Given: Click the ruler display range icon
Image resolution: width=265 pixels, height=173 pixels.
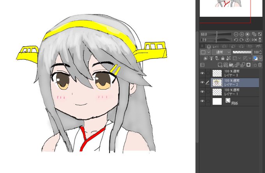Looking at the screenshot, I should 245,58.
